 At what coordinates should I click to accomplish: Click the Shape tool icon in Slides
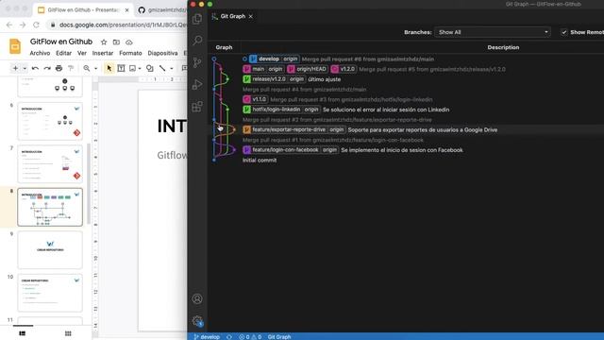150,68
